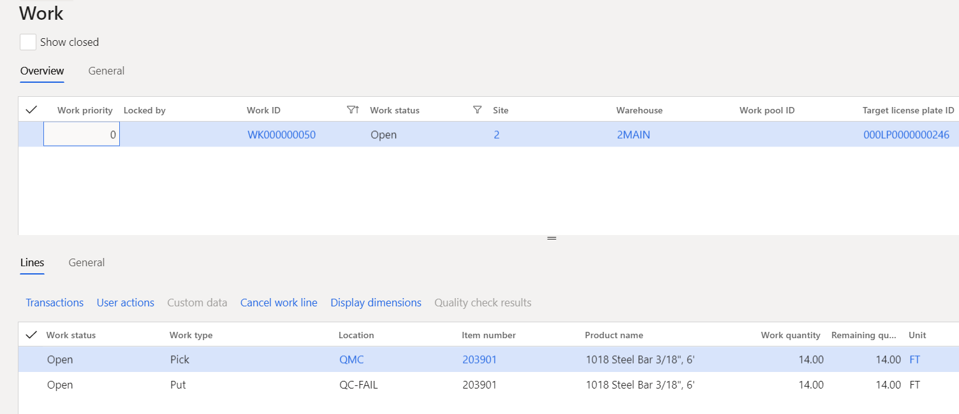Enable the Show closed checkbox
The image size is (959, 414).
[x=28, y=42]
